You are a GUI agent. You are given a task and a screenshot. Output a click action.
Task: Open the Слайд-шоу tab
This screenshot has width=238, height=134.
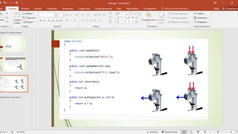pyautogui.click(x=84, y=9)
